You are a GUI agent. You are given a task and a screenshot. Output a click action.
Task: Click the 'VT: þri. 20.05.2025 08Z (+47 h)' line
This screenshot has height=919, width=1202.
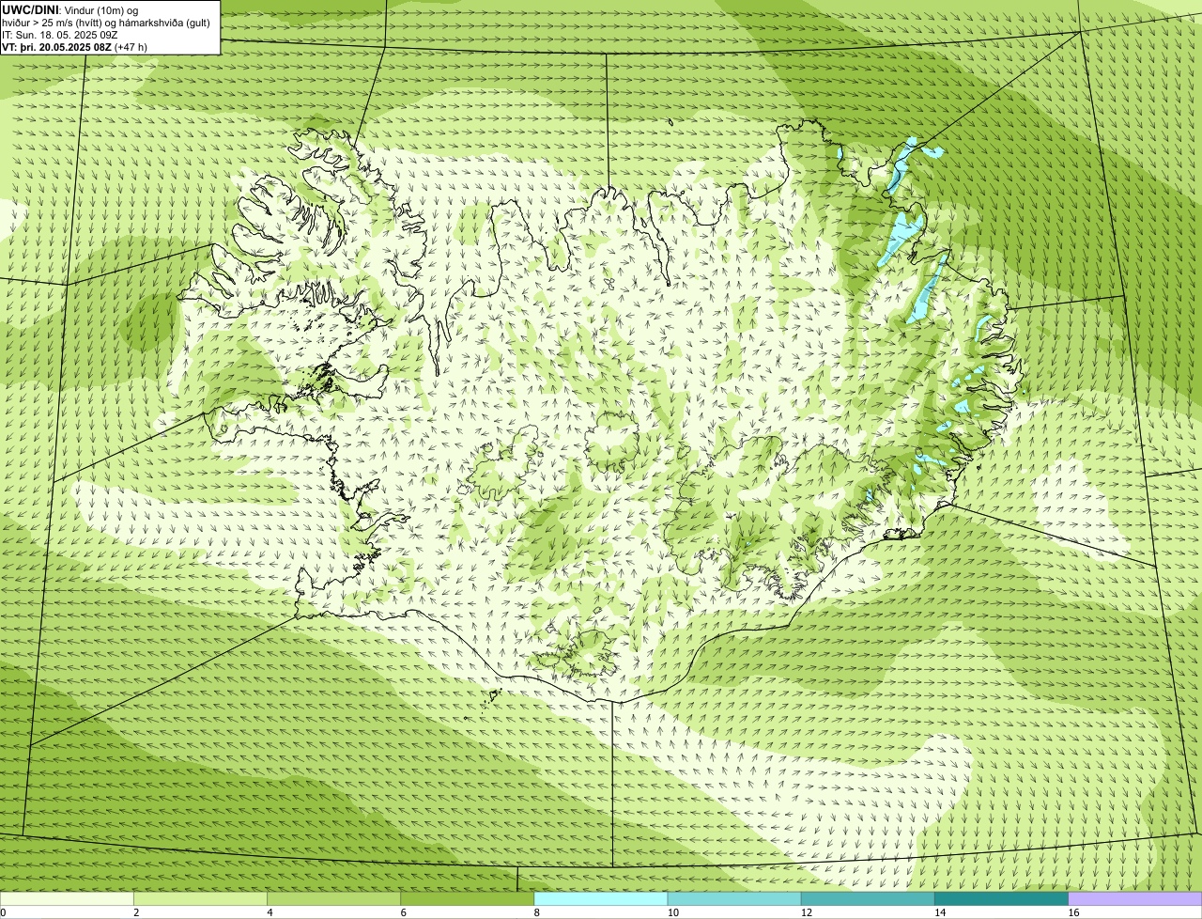point(75,47)
